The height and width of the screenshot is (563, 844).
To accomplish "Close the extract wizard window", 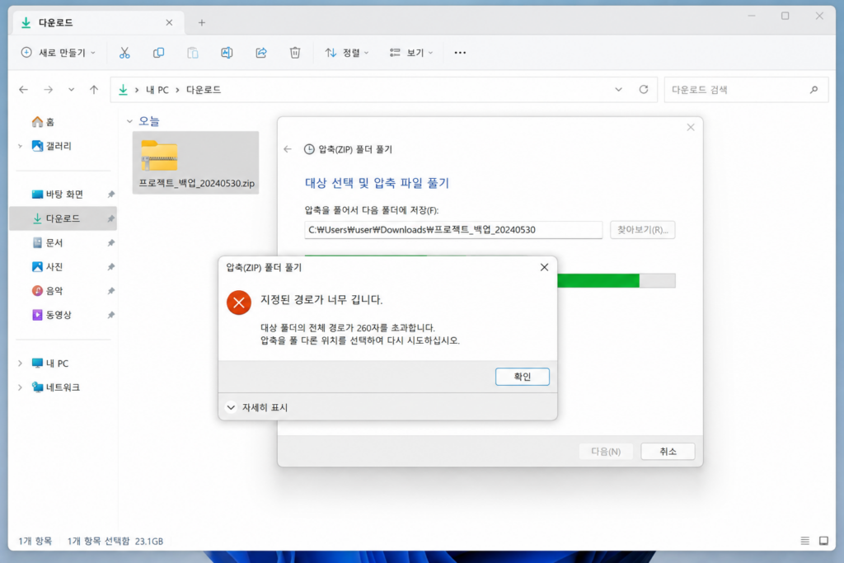I will pos(691,128).
